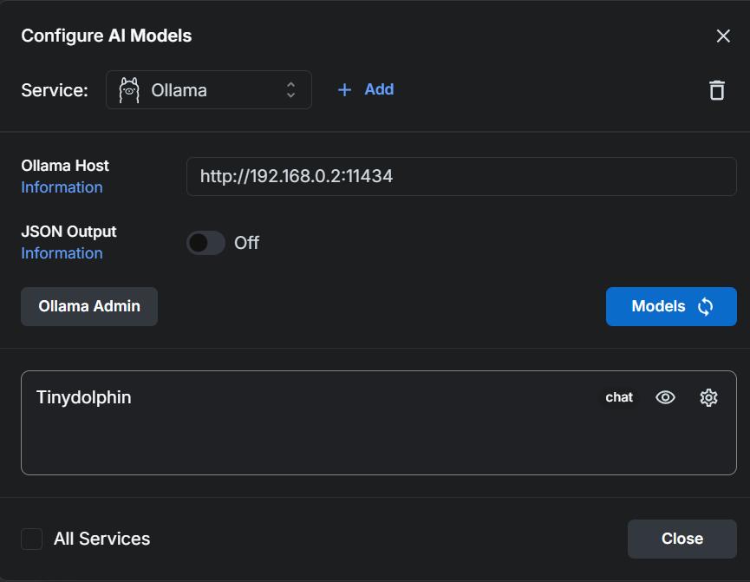Click the Add service link
The image size is (750, 582).
379,89
